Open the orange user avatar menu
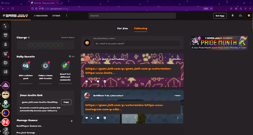Image resolution: width=253 pixels, height=135 pixels. [x=249, y=16]
